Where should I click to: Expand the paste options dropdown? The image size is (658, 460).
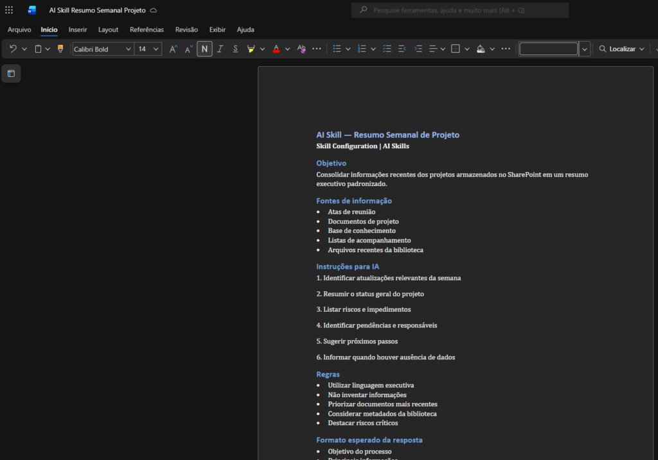tap(48, 49)
